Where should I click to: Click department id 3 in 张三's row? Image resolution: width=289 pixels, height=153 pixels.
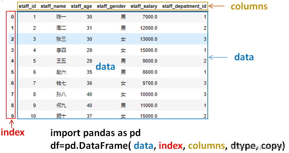205,39
